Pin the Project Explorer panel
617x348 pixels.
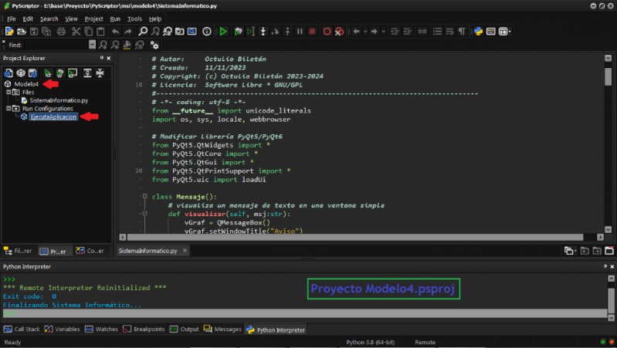(x=101, y=59)
